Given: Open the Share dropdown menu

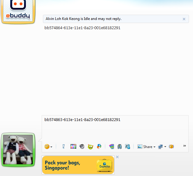Looking at the screenshot, I should point(146,147).
